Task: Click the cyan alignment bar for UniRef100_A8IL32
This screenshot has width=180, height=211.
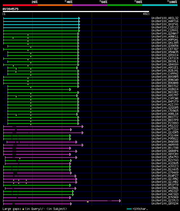Action: pos(41,18)
